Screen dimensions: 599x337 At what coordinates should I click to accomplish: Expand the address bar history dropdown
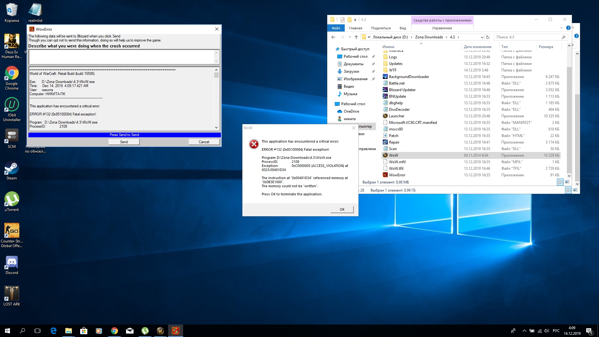(482, 37)
